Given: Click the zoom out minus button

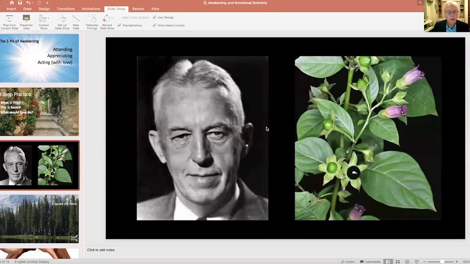Looking at the screenshot, I should coord(425,262).
